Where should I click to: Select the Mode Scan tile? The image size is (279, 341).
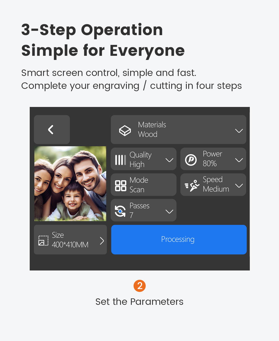point(143,184)
